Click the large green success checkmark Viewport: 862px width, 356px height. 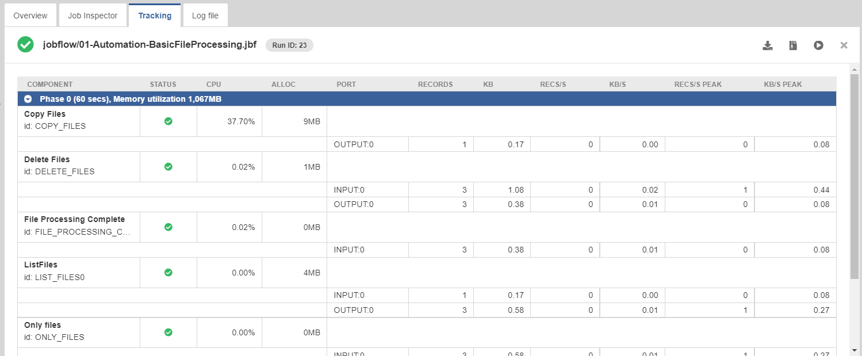(x=25, y=45)
